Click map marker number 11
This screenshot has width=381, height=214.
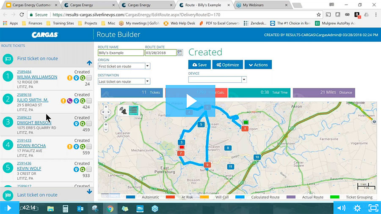(x=231, y=166)
